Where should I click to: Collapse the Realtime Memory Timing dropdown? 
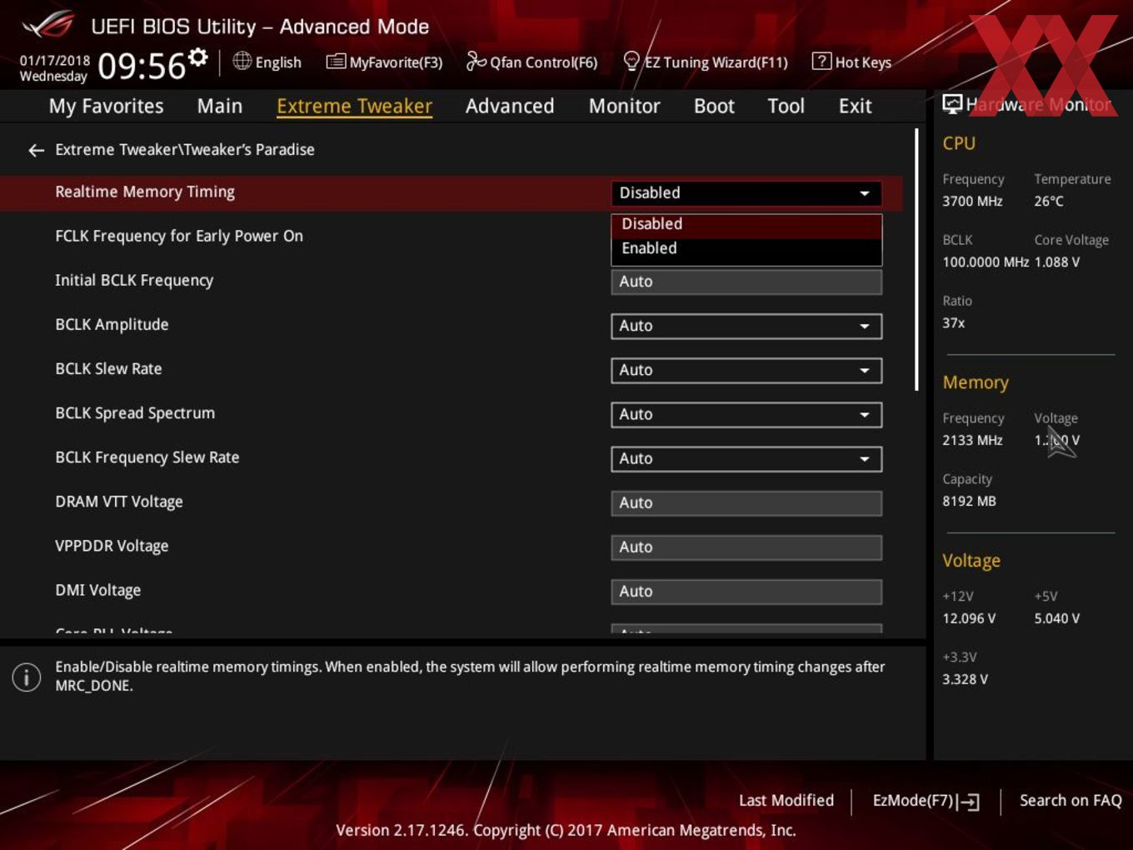coord(746,192)
